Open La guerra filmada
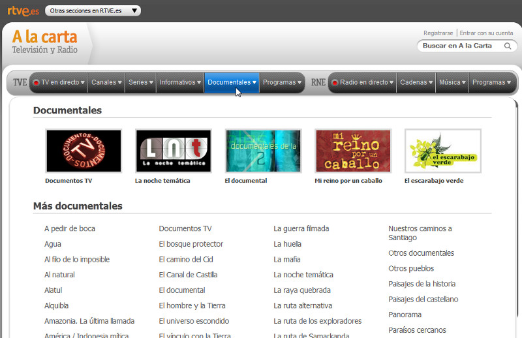This screenshot has height=338, width=522. pos(301,228)
